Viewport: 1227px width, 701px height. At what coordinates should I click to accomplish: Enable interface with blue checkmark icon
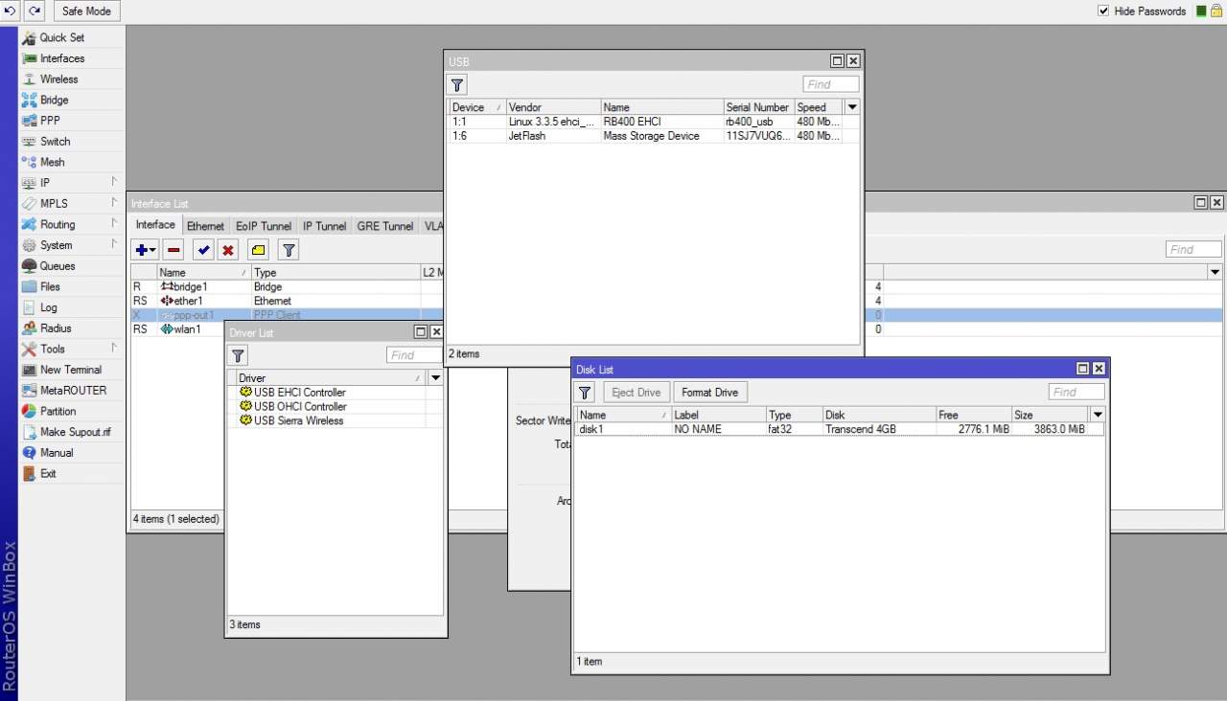pos(203,250)
